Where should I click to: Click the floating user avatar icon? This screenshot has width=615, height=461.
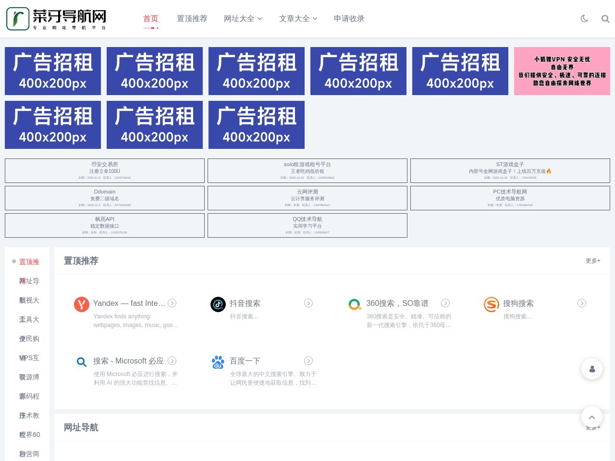(x=592, y=369)
